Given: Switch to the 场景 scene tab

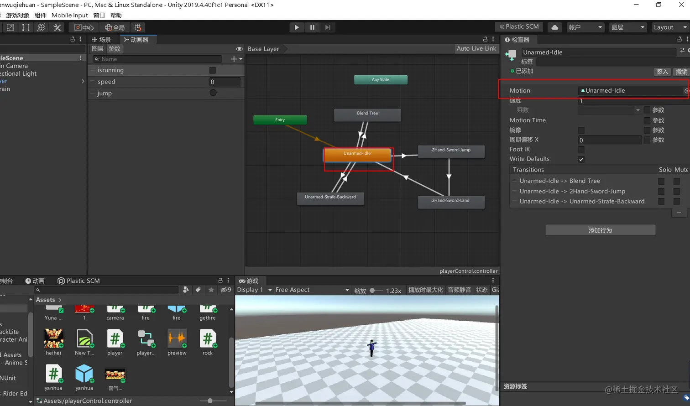Looking at the screenshot, I should [x=101, y=40].
